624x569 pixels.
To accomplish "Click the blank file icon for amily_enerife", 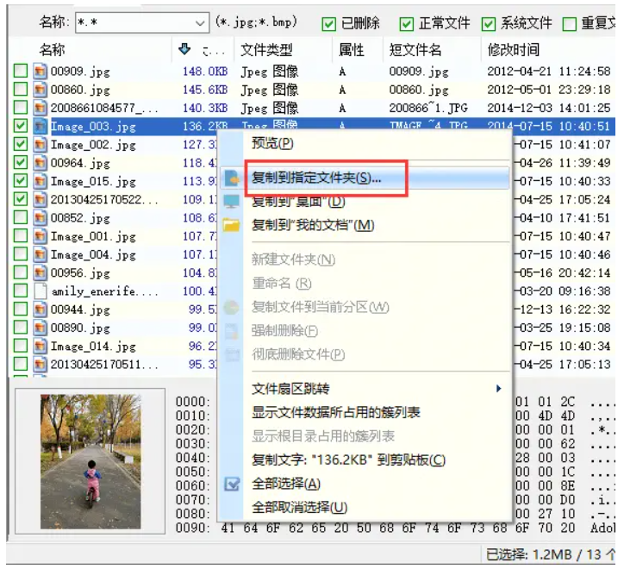I will click(40, 291).
